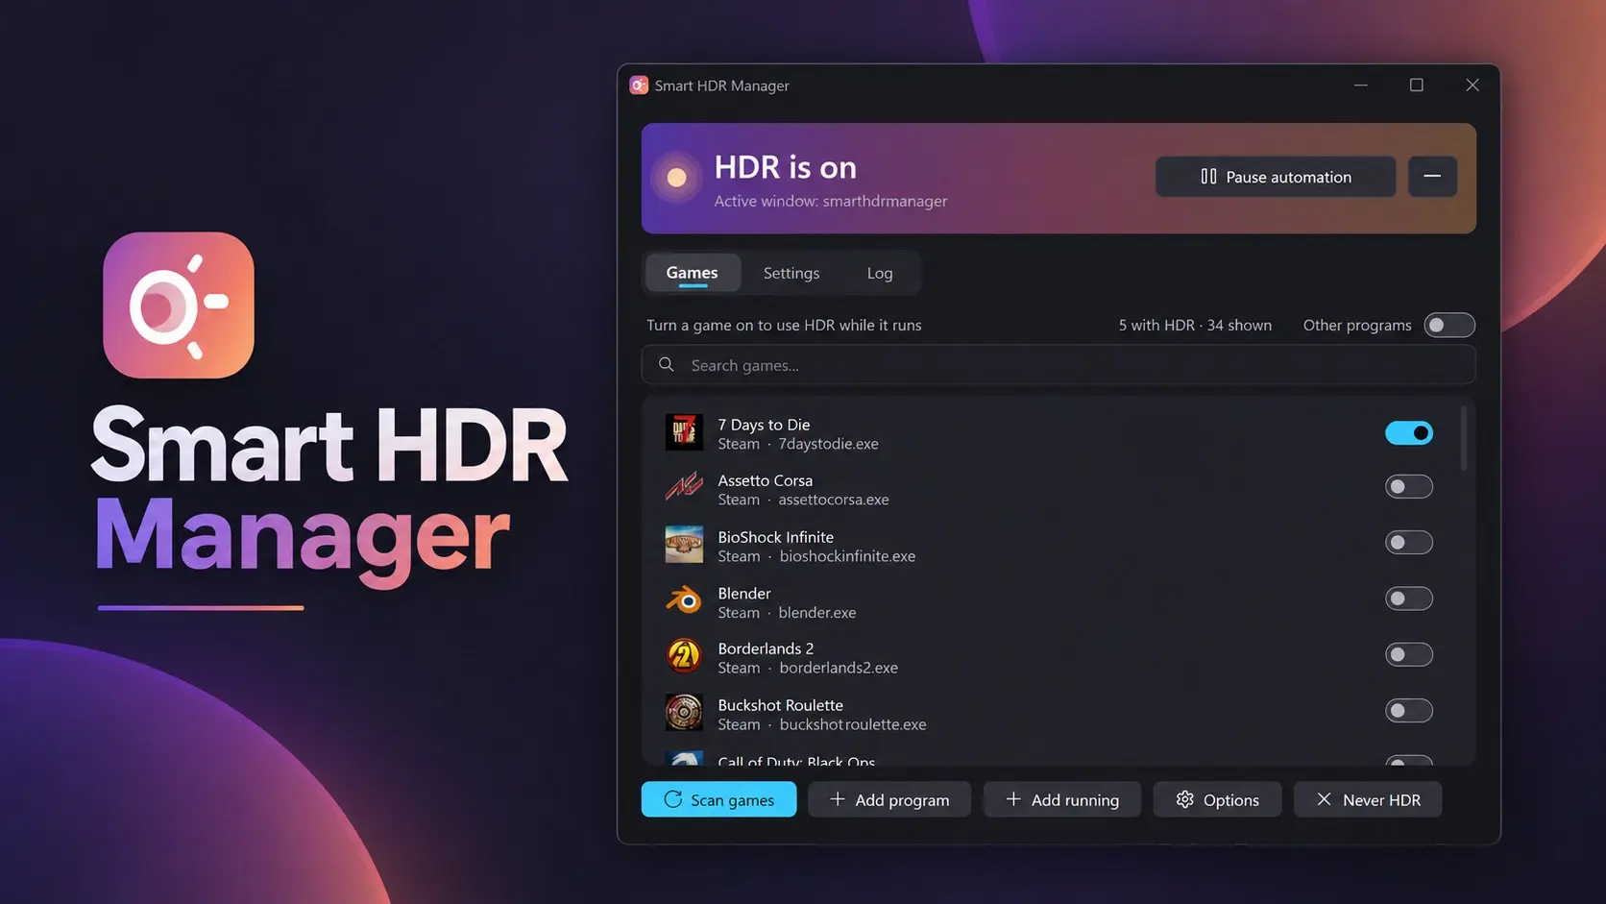This screenshot has height=904, width=1606.
Task: Click the Smart HDR Manager title bar icon
Action: coord(639,86)
